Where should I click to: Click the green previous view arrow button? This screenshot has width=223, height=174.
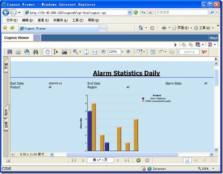tap(138, 160)
